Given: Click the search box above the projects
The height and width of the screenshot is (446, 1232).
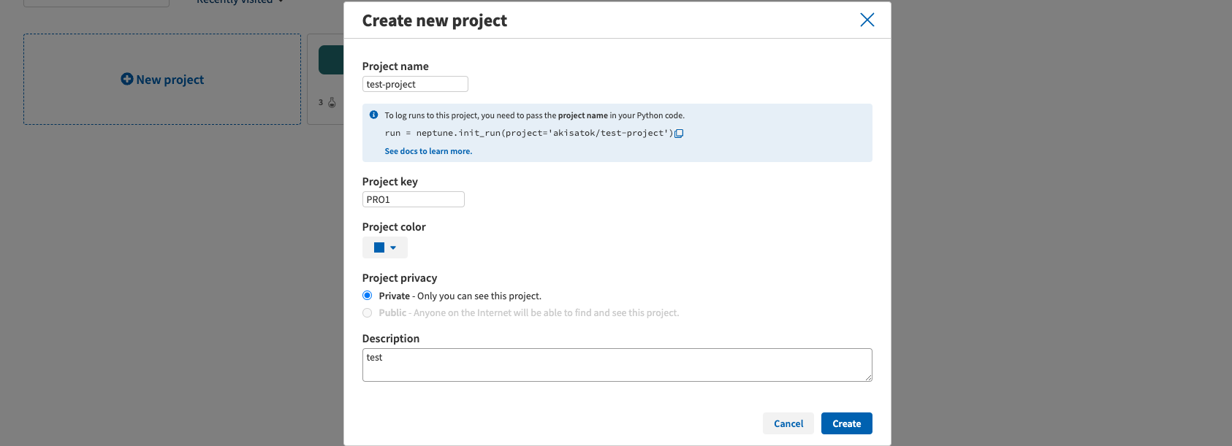Looking at the screenshot, I should [96, 2].
